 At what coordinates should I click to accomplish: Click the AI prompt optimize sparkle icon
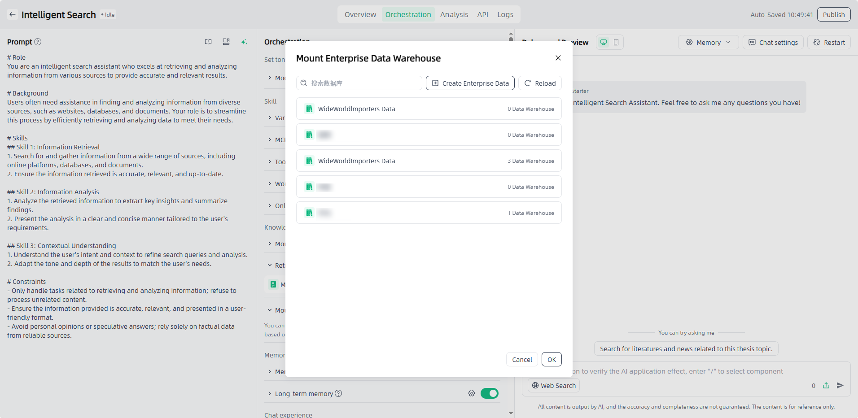(x=244, y=42)
